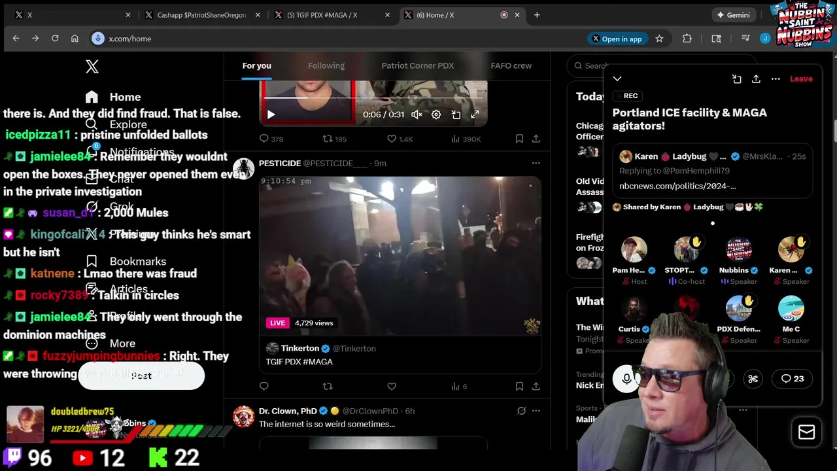Leave the Space
Screen dimensions: 837x471
tap(801, 78)
